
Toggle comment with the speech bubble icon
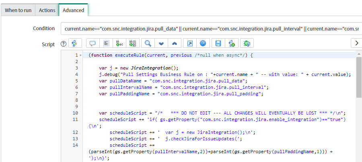(x=93, y=43)
